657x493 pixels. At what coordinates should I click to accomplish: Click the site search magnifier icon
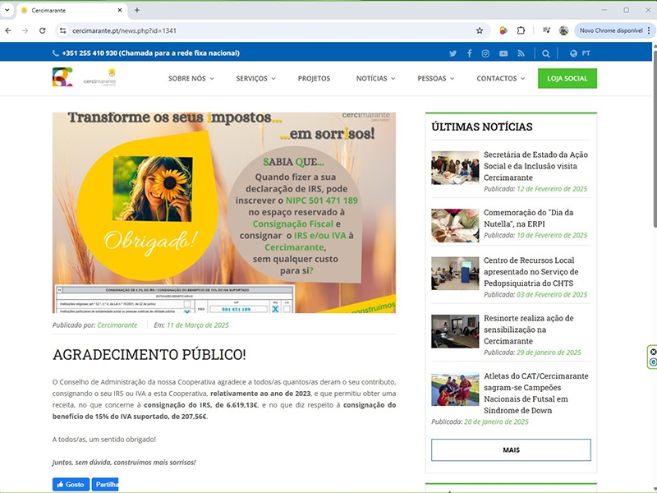coord(545,53)
